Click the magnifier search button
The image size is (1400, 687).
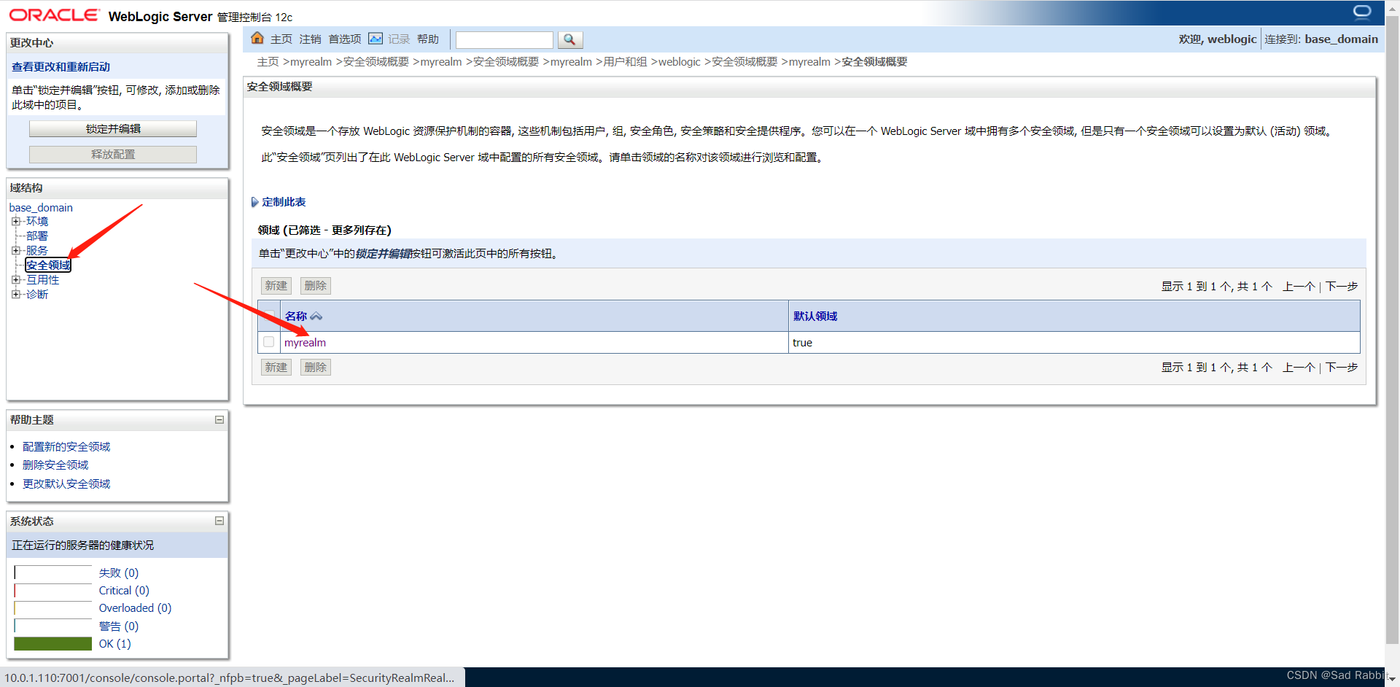click(x=569, y=39)
